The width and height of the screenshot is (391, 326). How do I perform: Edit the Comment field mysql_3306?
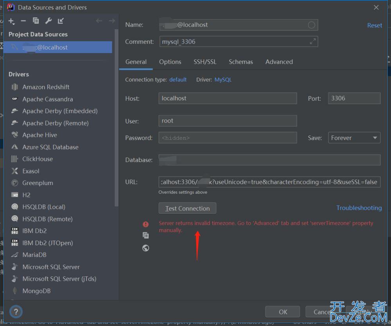click(x=239, y=42)
